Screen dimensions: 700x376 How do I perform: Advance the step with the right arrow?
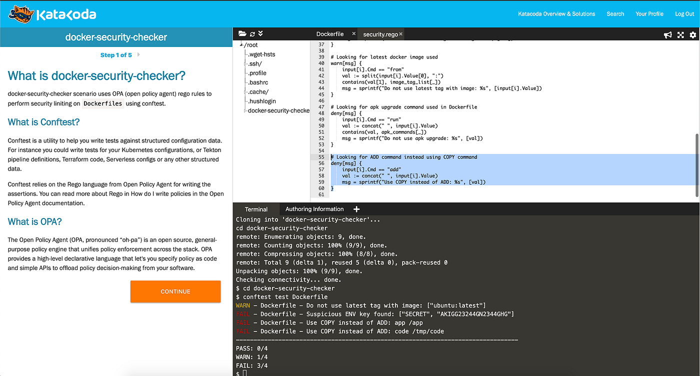pos(138,54)
